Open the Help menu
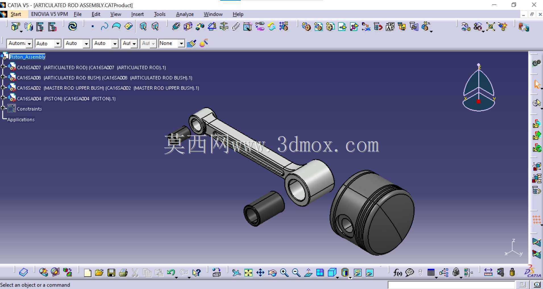The image size is (543, 289). (238, 14)
